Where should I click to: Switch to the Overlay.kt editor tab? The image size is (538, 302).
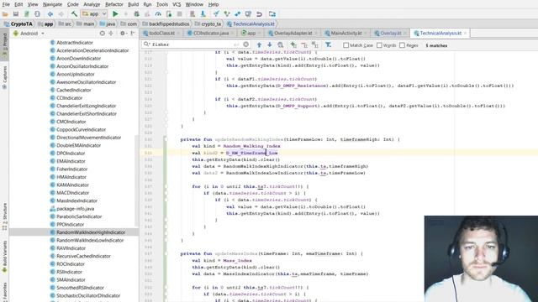[390, 34]
